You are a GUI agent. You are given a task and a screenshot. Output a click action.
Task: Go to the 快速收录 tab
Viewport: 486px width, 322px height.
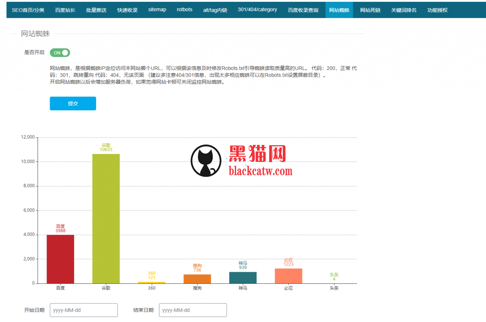pos(128,10)
